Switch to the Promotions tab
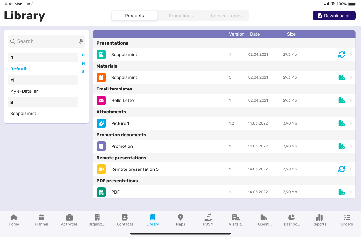Viewport: 361px width, 237px height. click(x=181, y=16)
